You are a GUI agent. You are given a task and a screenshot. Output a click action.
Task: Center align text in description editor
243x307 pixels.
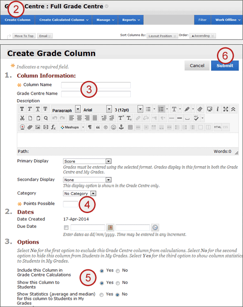80,118
